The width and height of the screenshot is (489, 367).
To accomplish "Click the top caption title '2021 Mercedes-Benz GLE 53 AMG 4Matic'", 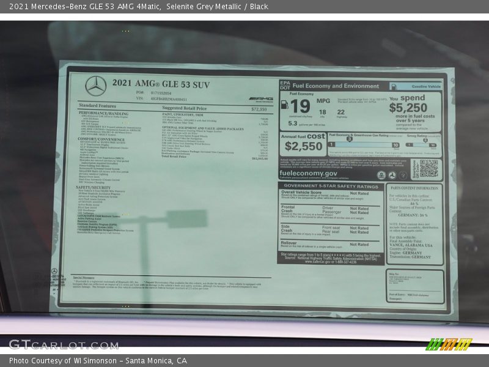I will [85, 7].
